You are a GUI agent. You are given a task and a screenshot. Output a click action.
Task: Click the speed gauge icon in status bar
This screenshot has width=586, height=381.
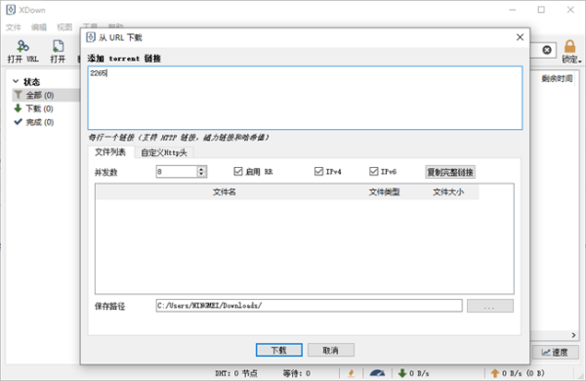tap(377, 373)
